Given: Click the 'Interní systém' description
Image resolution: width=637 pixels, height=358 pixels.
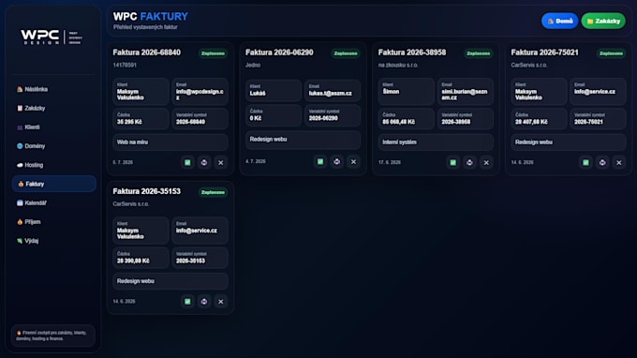Looking at the screenshot, I should pyautogui.click(x=436, y=142).
